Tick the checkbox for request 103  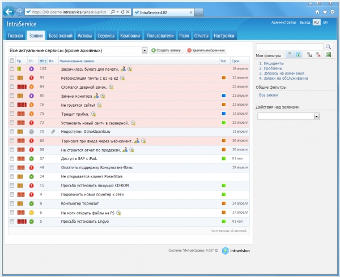[11, 68]
